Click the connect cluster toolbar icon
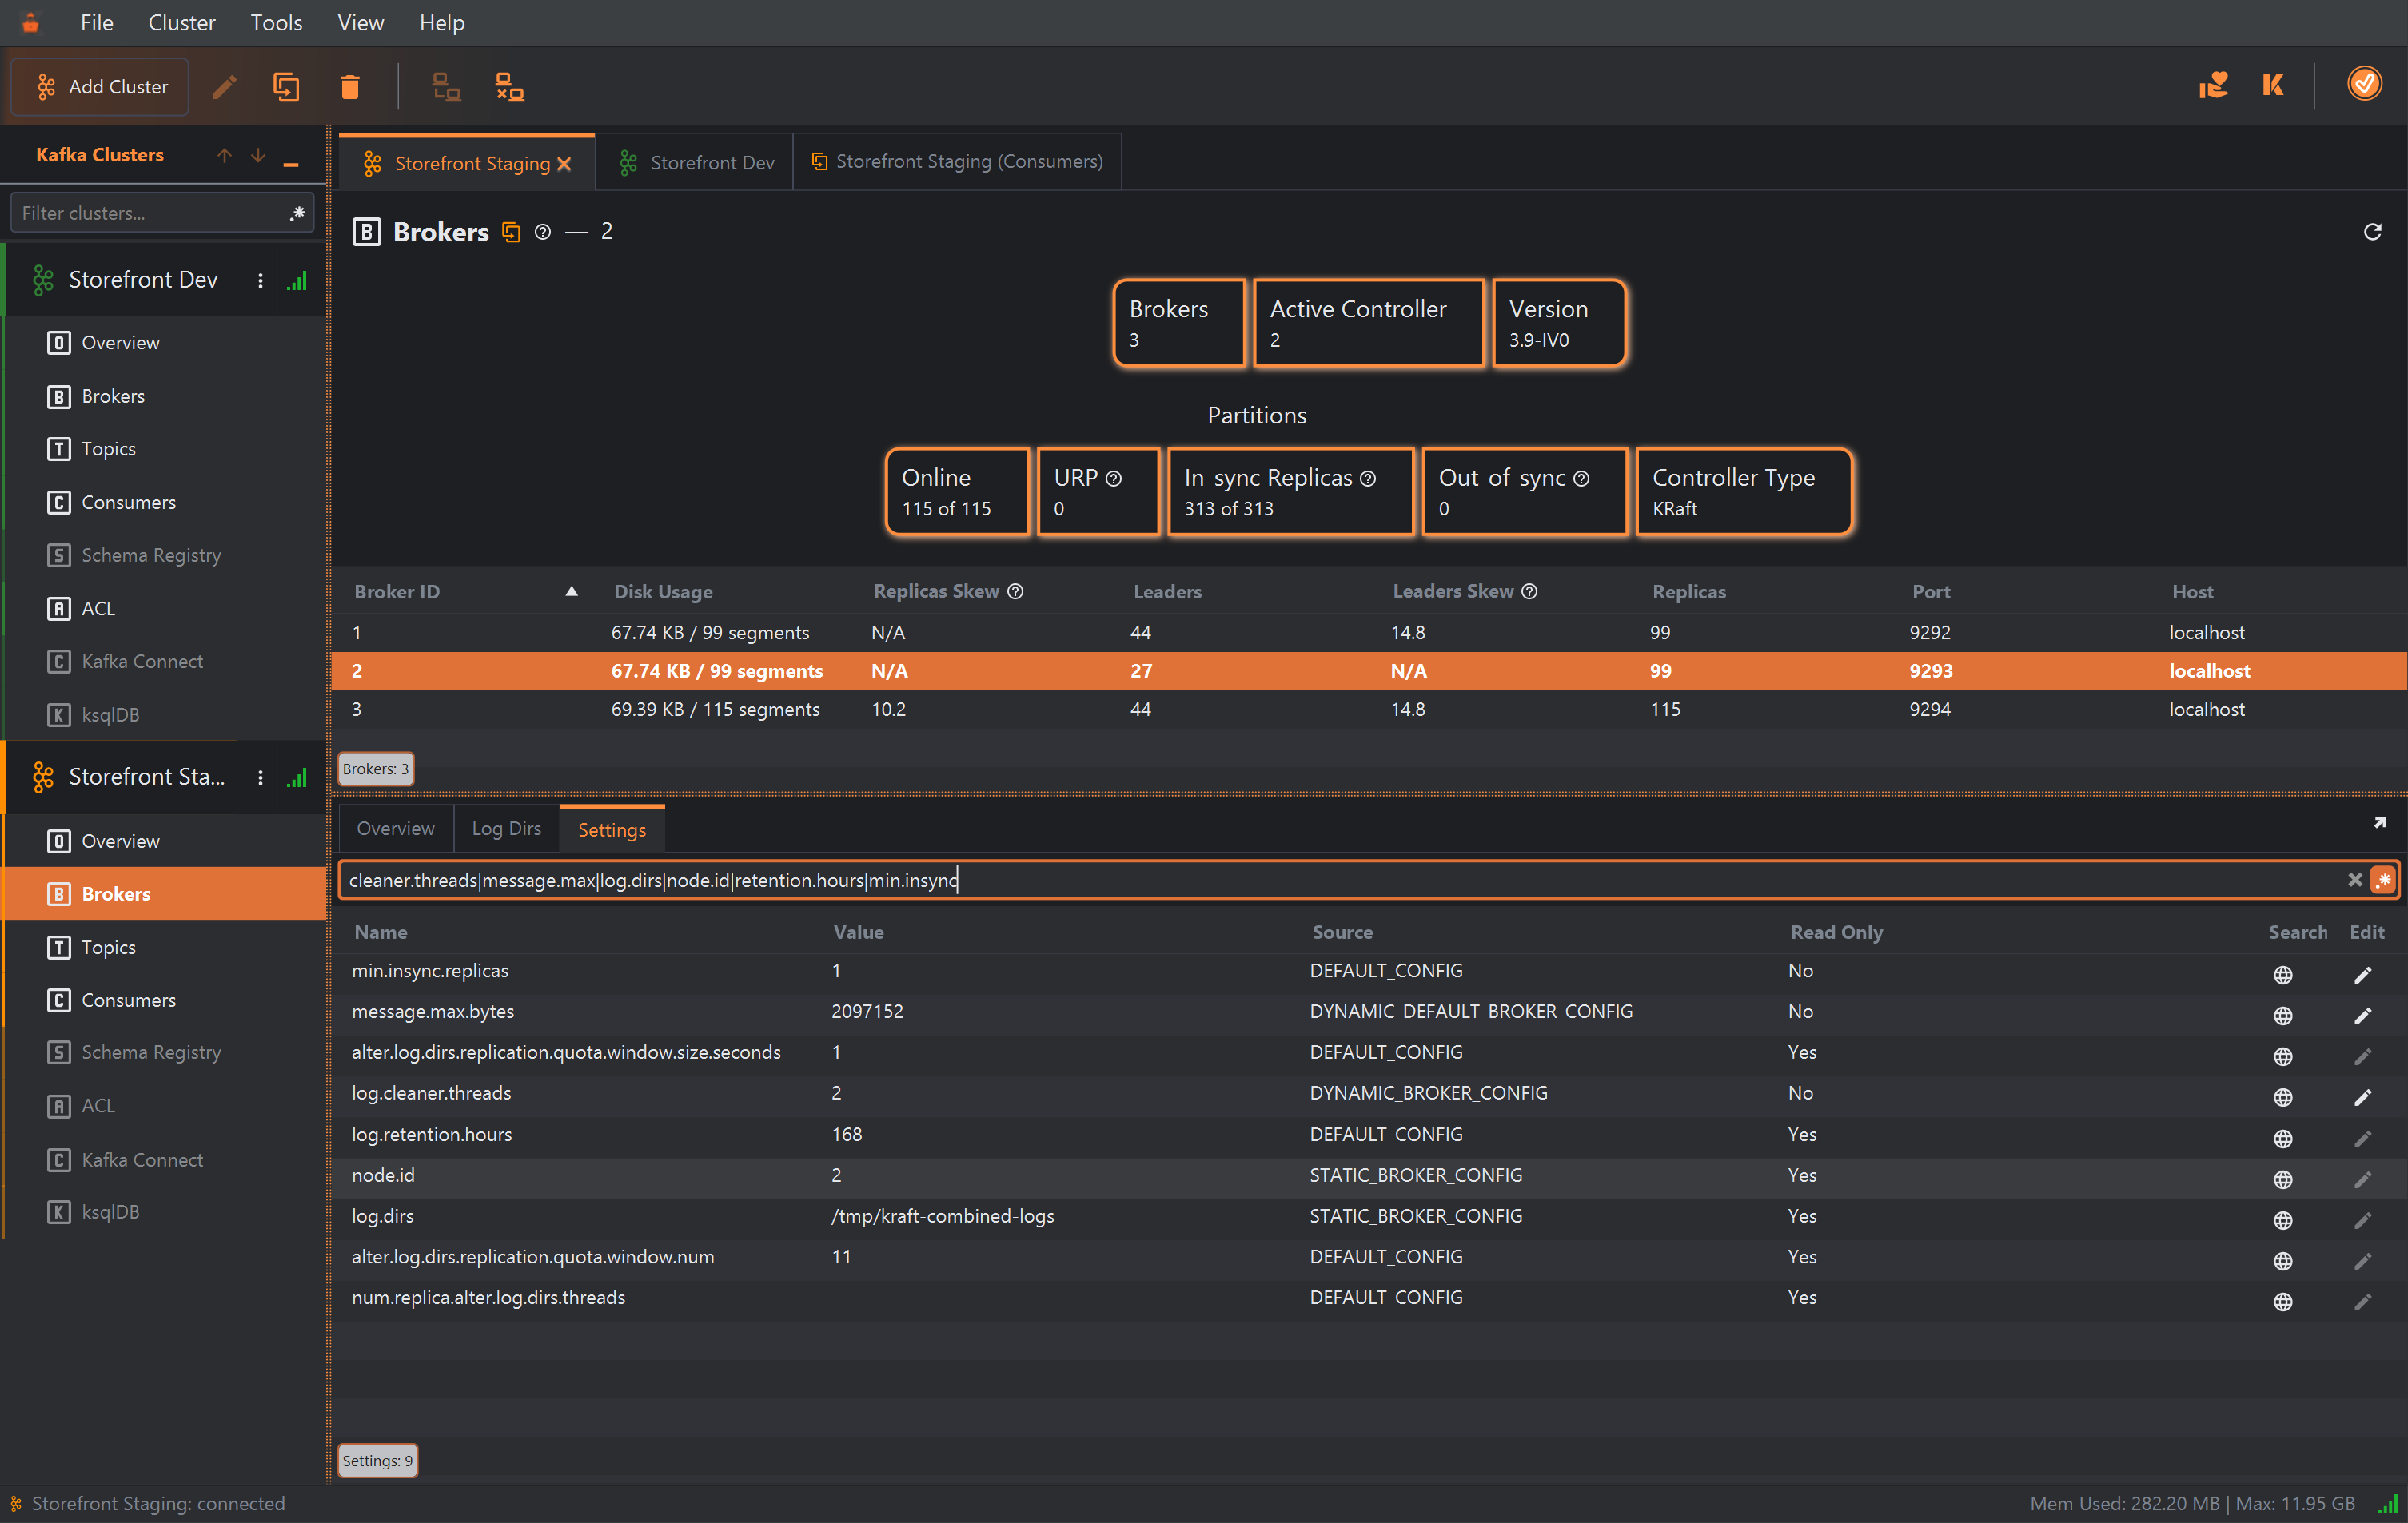The width and height of the screenshot is (2408, 1523). [x=445, y=87]
